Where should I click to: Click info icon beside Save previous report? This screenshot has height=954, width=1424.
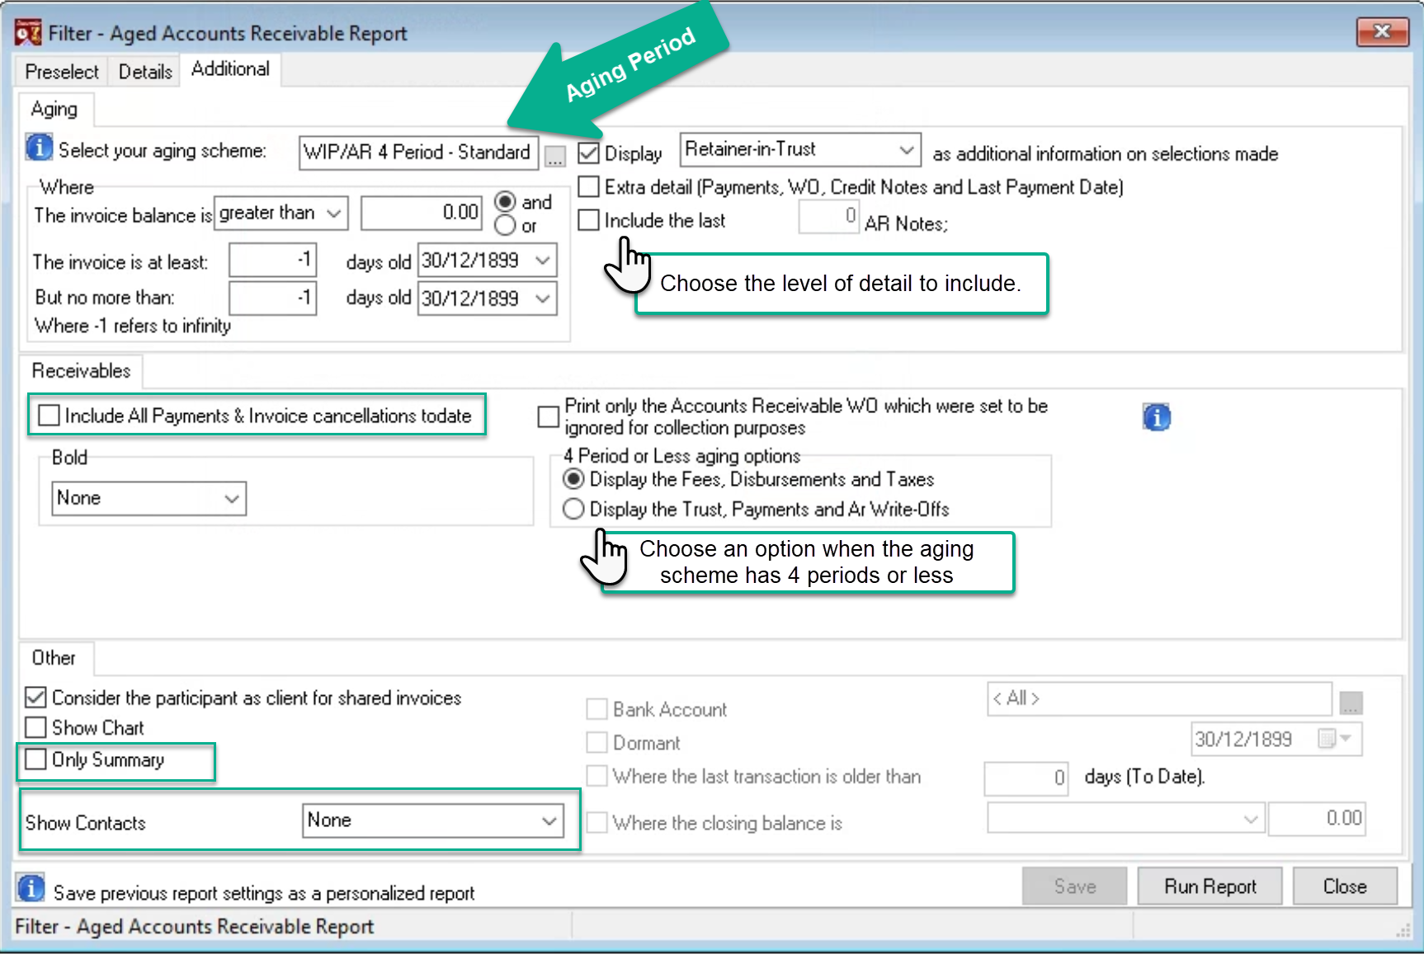click(x=31, y=889)
